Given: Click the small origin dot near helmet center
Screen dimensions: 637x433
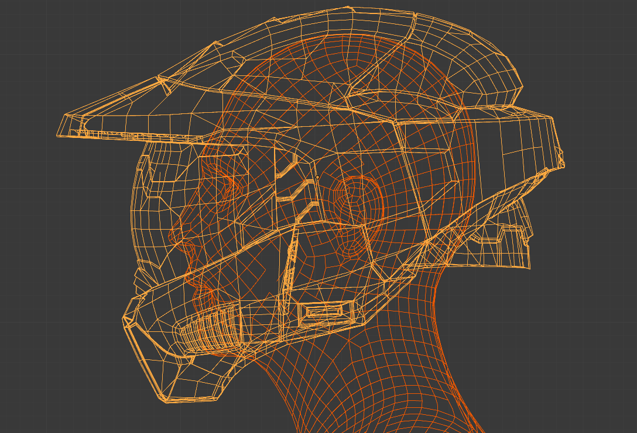Looking at the screenshot, I should [x=317, y=177].
